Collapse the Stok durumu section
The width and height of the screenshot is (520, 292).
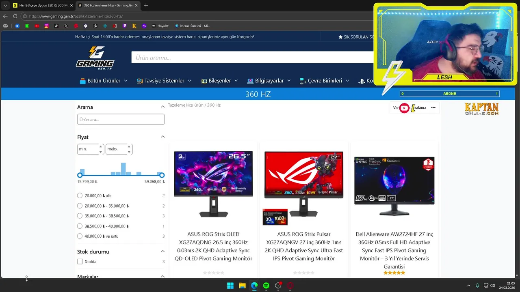(x=162, y=251)
